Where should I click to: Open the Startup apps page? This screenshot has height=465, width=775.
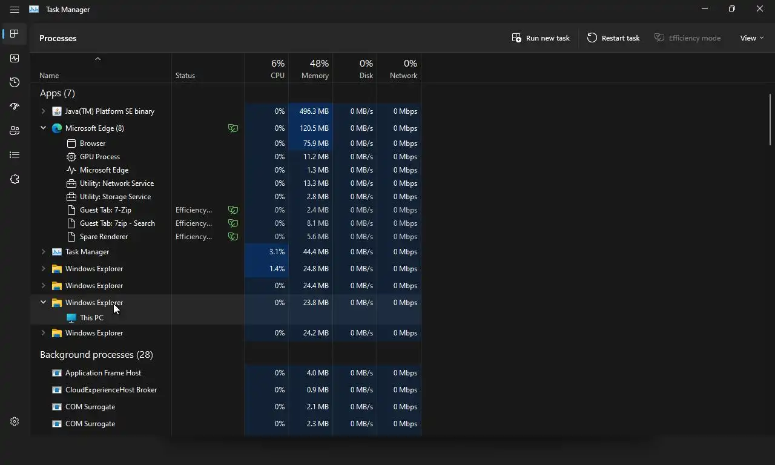tap(15, 107)
